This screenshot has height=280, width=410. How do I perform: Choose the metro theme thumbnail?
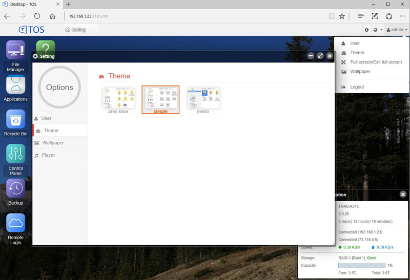click(203, 98)
